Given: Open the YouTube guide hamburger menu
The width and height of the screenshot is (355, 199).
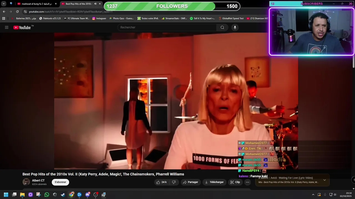Looking at the screenshot, I should (x=7, y=27).
